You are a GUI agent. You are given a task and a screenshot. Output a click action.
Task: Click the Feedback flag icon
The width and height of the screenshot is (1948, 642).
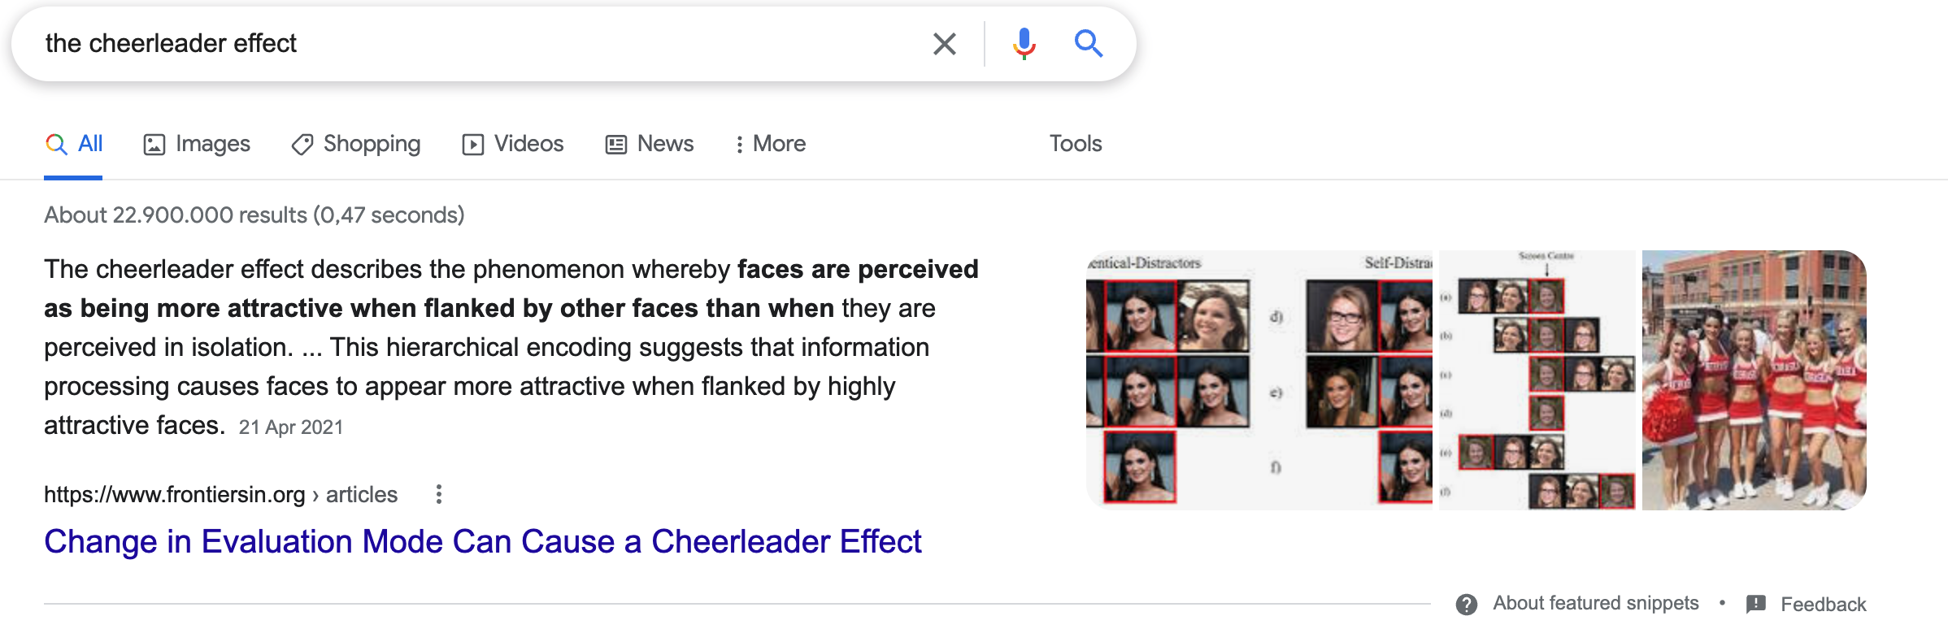(1756, 604)
